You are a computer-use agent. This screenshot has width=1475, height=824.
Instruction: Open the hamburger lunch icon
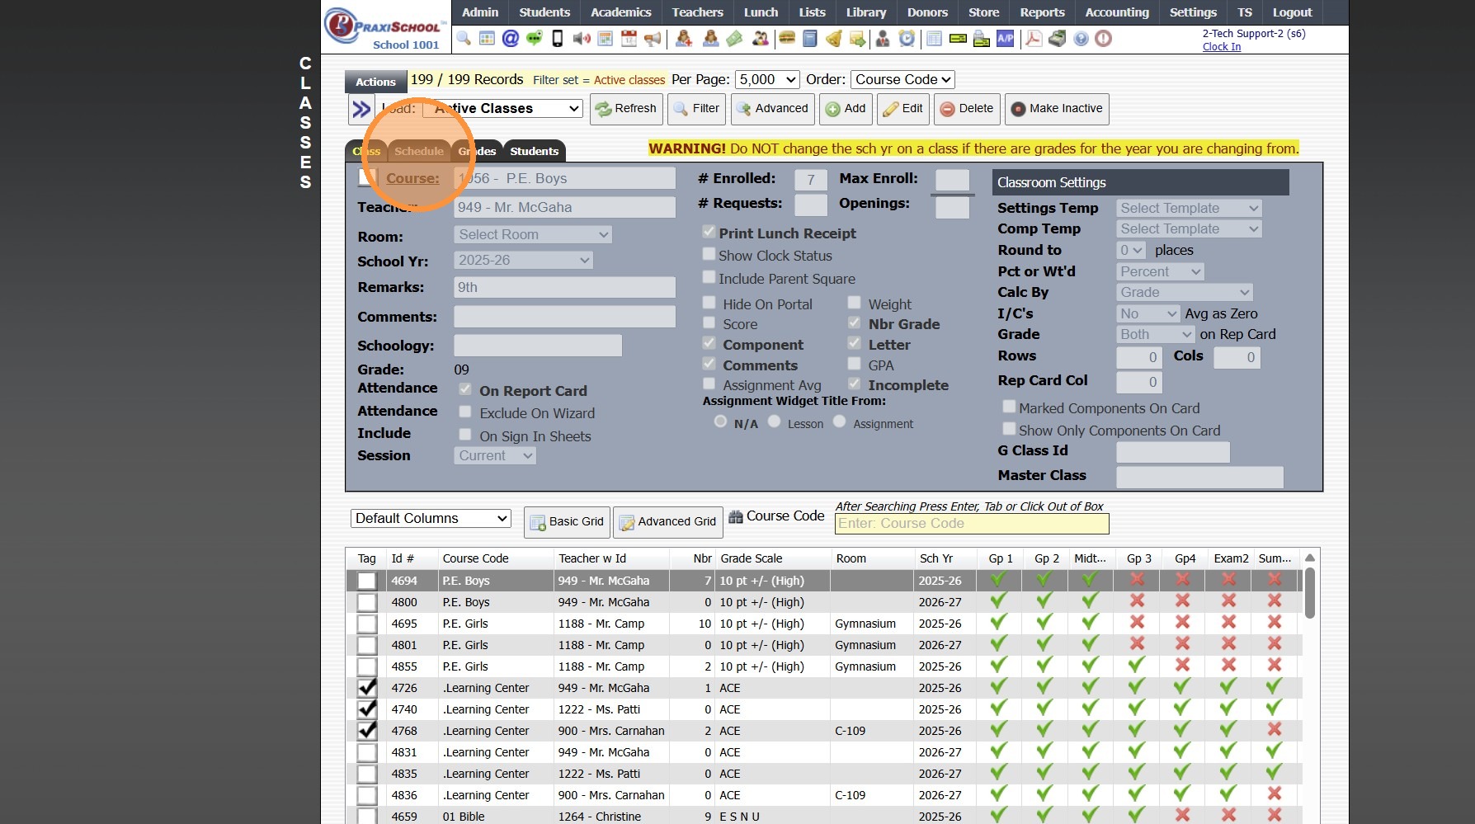[786, 39]
